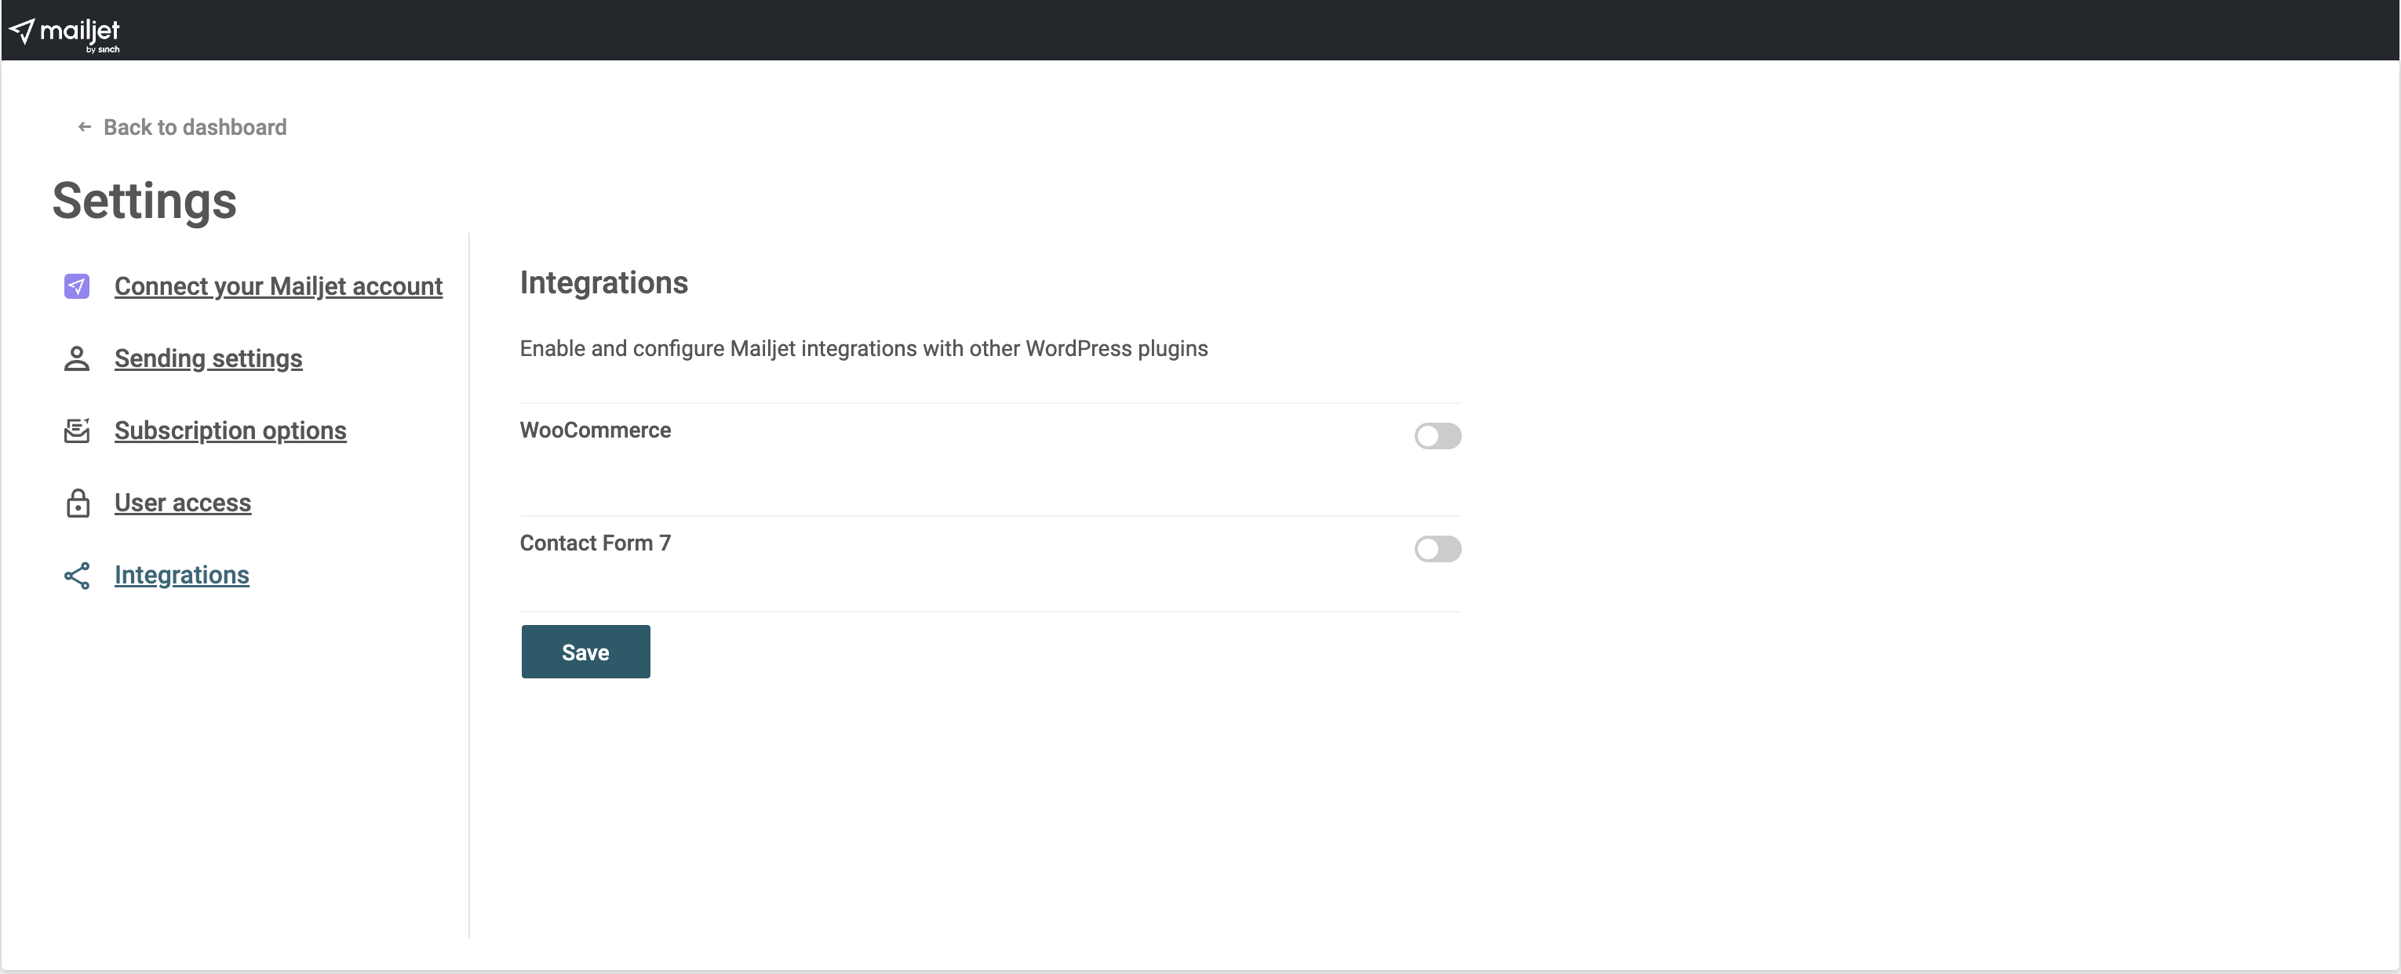Click the Settings page heading
This screenshot has width=2401, height=974.
pyautogui.click(x=144, y=201)
